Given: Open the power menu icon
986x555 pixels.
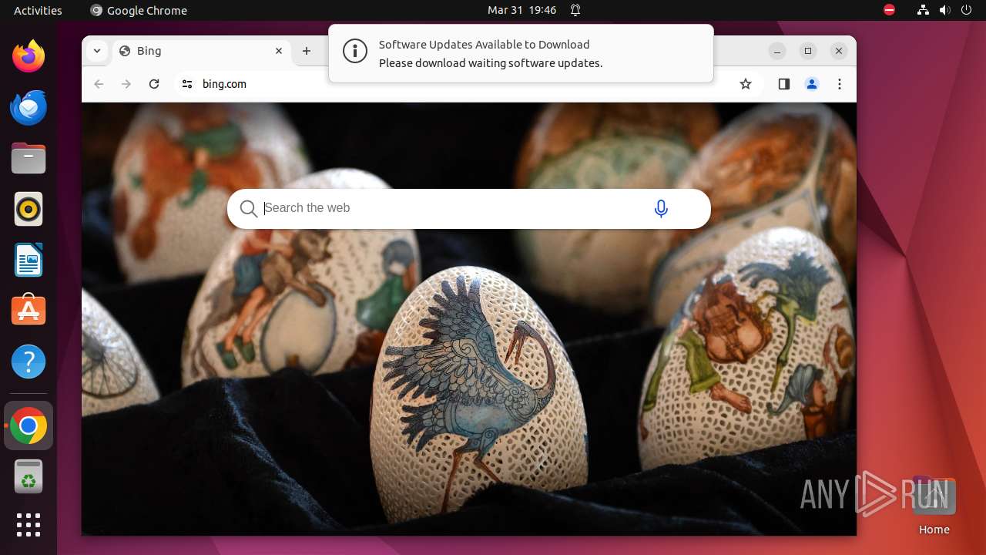Looking at the screenshot, I should [966, 10].
